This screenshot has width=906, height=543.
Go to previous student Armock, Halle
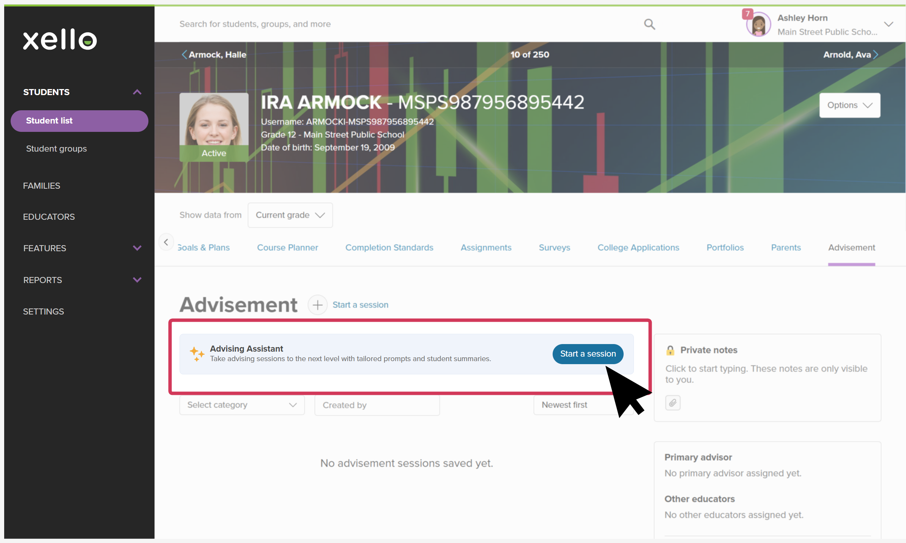214,55
